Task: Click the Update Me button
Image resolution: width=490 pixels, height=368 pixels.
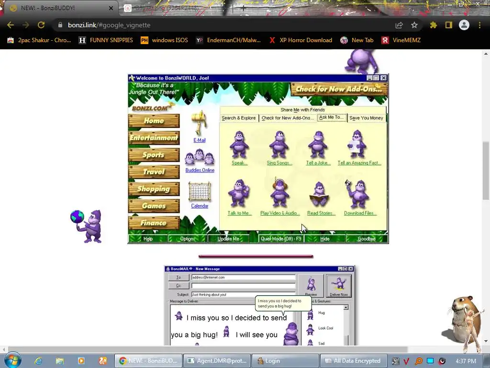Action: (228, 239)
